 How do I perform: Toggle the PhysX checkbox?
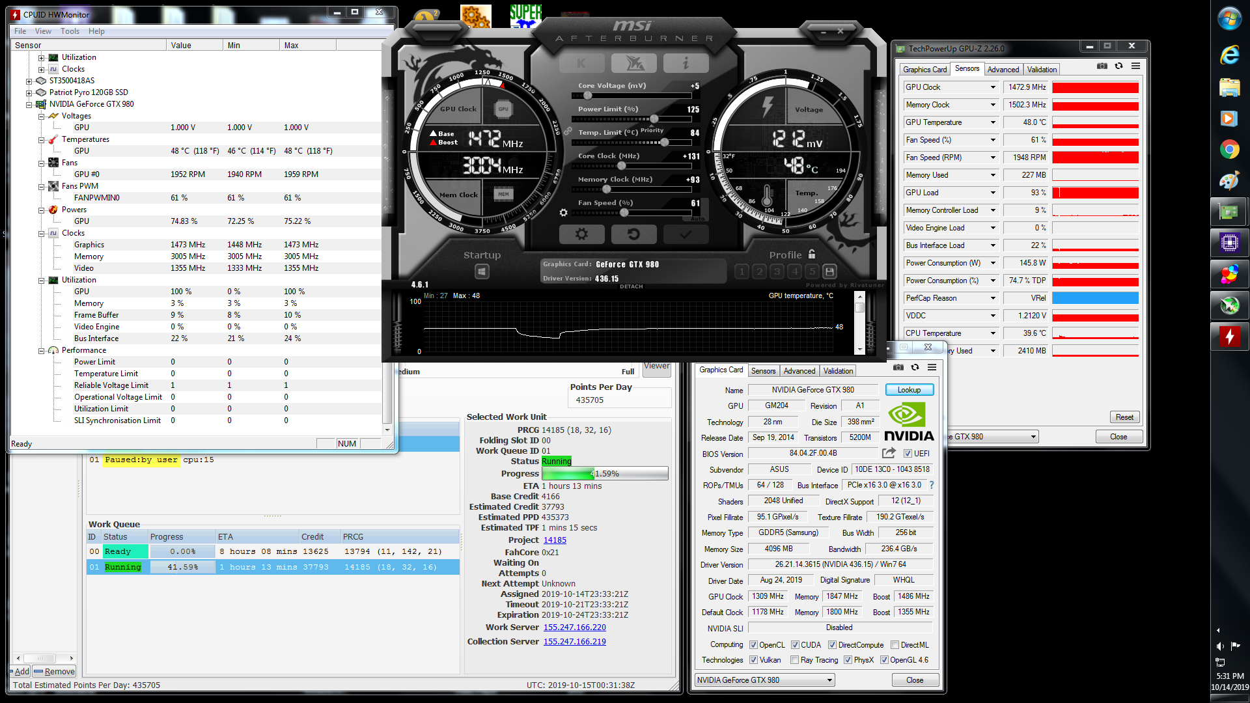click(x=848, y=660)
